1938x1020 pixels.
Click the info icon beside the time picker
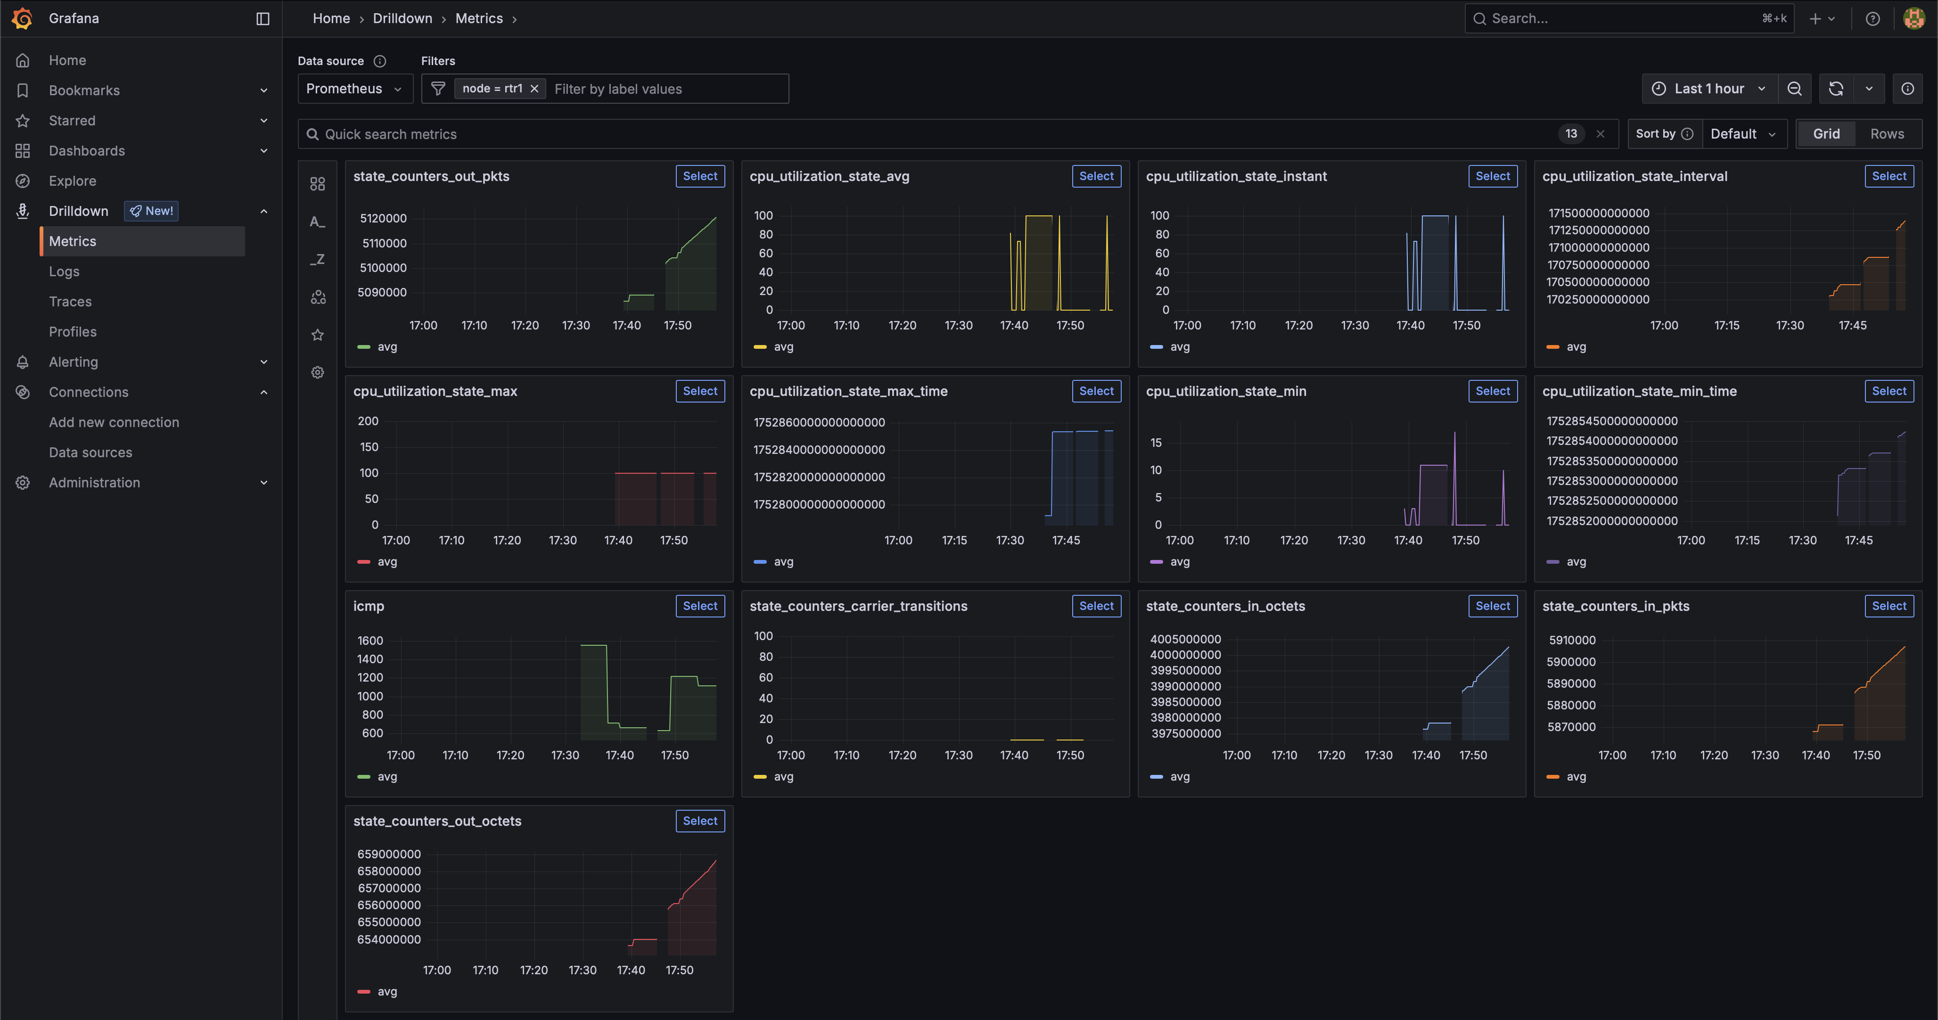click(x=1907, y=89)
